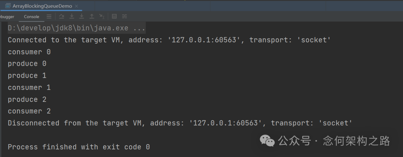
Task: Click the 'consumer 2' output line
Action: pyautogui.click(x=29, y=111)
